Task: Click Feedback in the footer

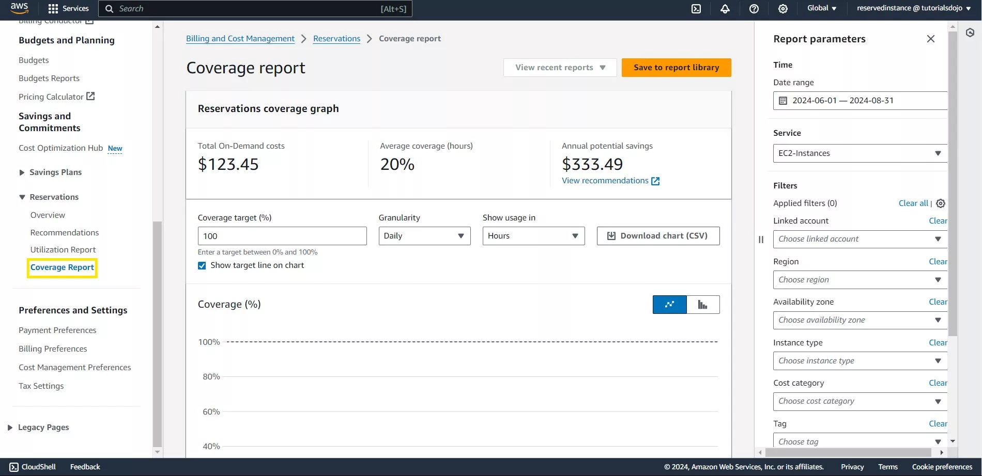Action: pyautogui.click(x=85, y=467)
